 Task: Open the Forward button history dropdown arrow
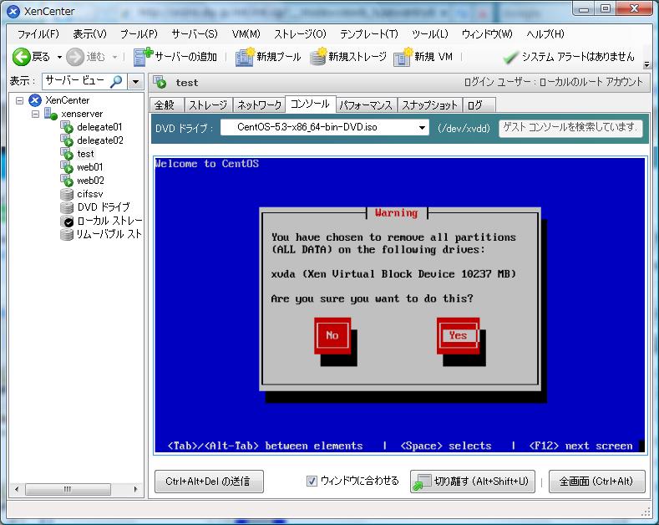click(114, 57)
